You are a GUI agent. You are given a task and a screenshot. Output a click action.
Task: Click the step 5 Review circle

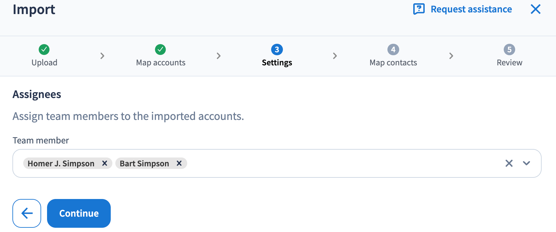pos(509,50)
